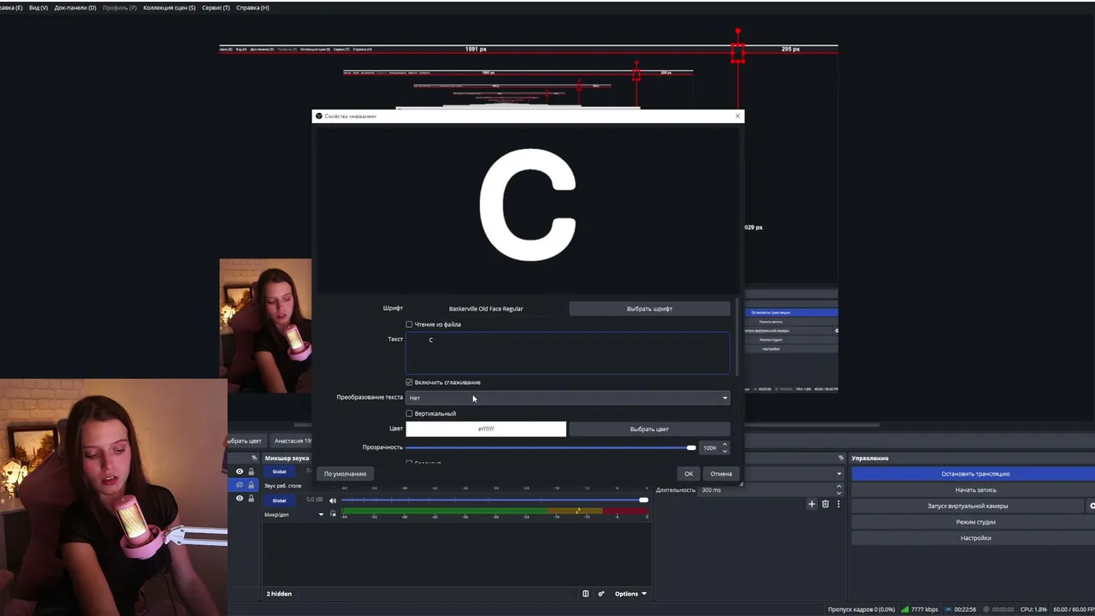Disable the Включить сглаживание checkbox
The width and height of the screenshot is (1095, 616).
click(409, 382)
